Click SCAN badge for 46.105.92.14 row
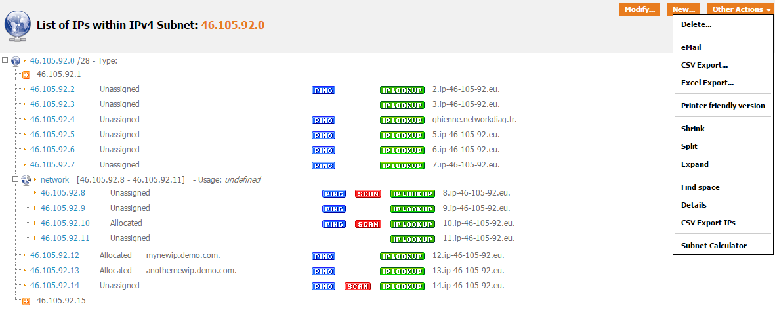This screenshot has width=775, height=310. coord(357,286)
